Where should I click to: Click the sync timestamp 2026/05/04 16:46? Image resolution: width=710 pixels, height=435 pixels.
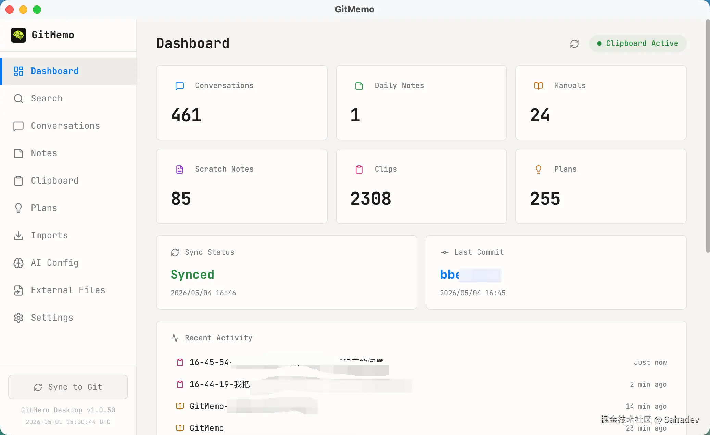click(203, 293)
